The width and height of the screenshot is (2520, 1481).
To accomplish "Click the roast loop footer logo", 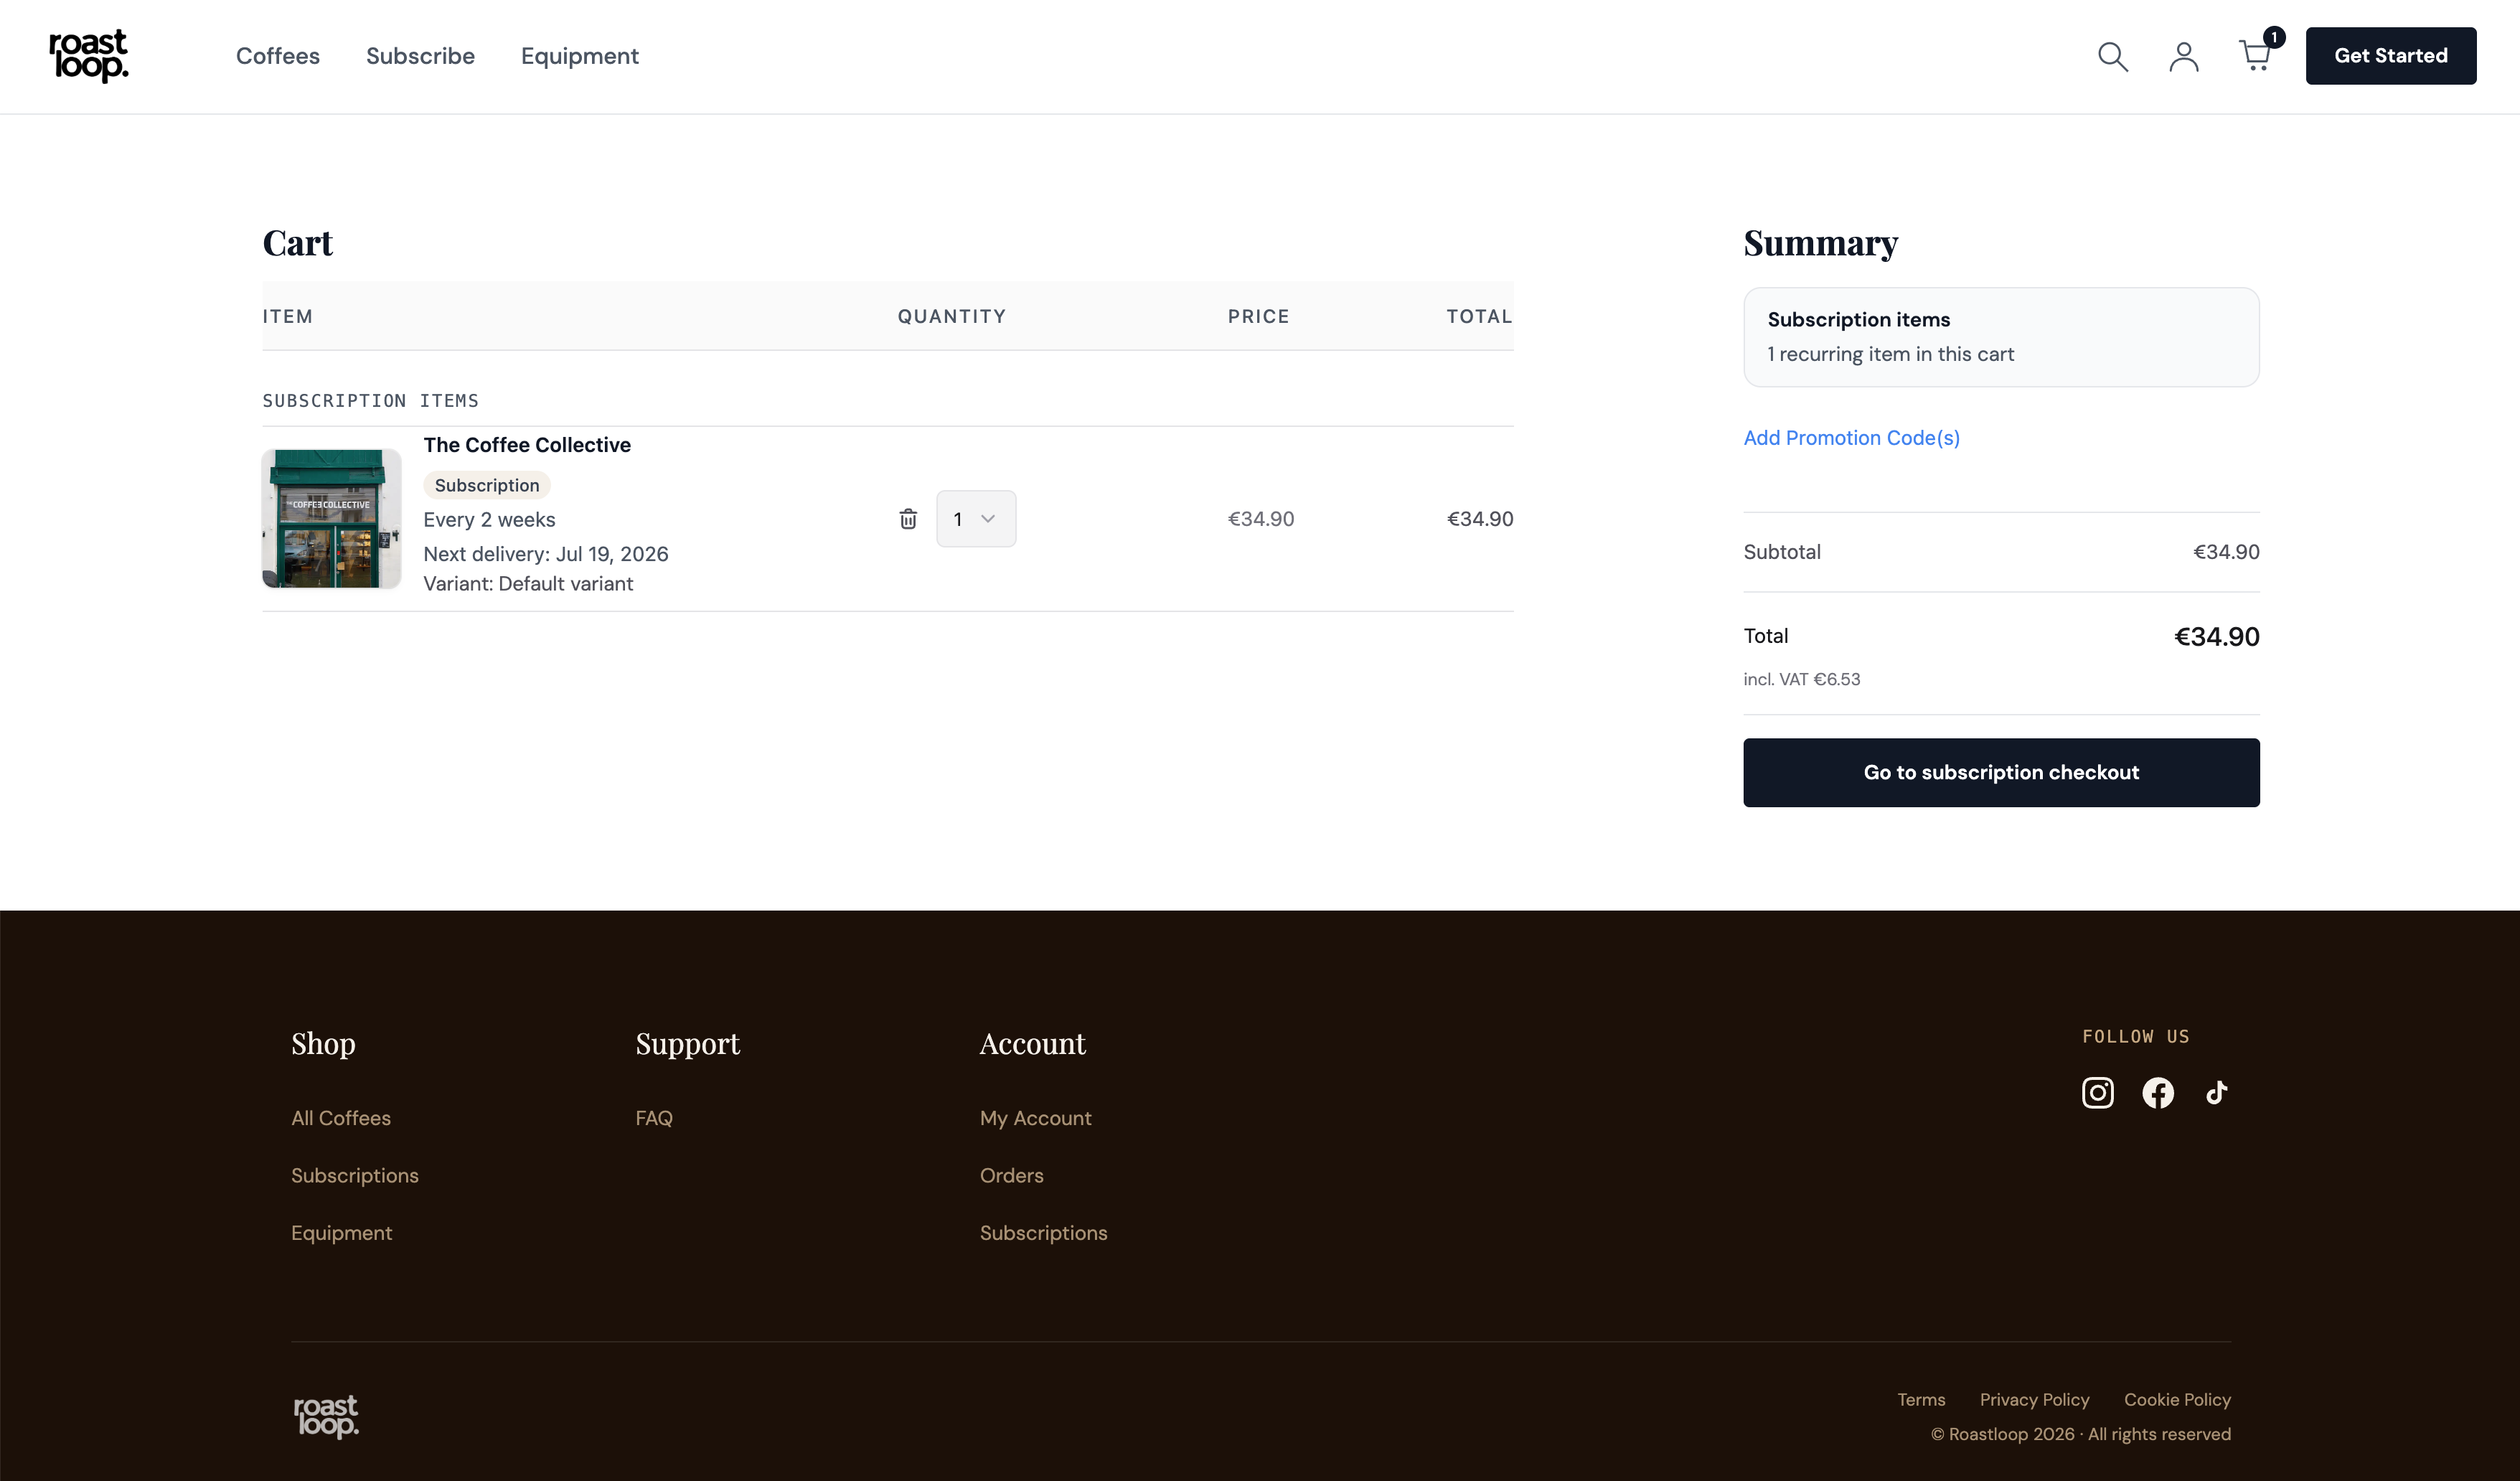I will point(326,1417).
